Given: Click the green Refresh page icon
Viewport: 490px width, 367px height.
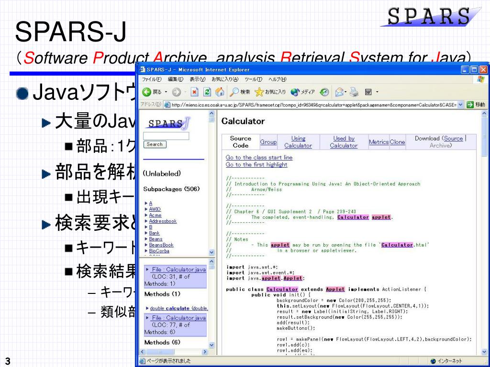Looking at the screenshot, I should click(207, 92).
